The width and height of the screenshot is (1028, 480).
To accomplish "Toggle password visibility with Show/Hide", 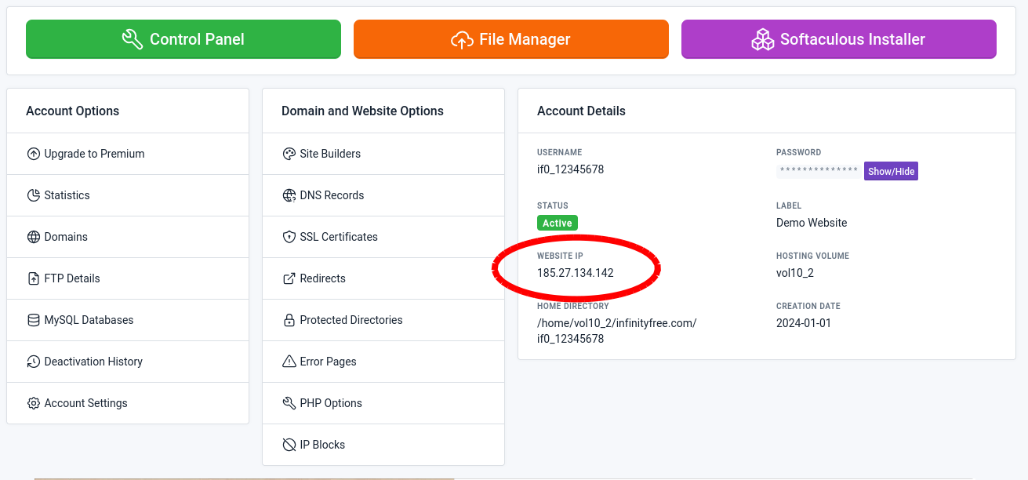I will (x=891, y=171).
